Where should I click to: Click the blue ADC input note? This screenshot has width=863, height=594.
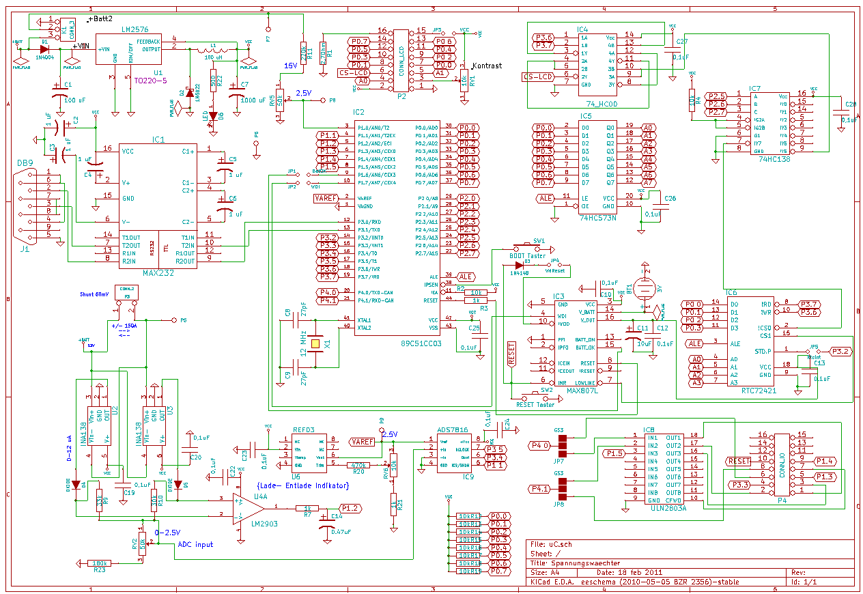(195, 544)
